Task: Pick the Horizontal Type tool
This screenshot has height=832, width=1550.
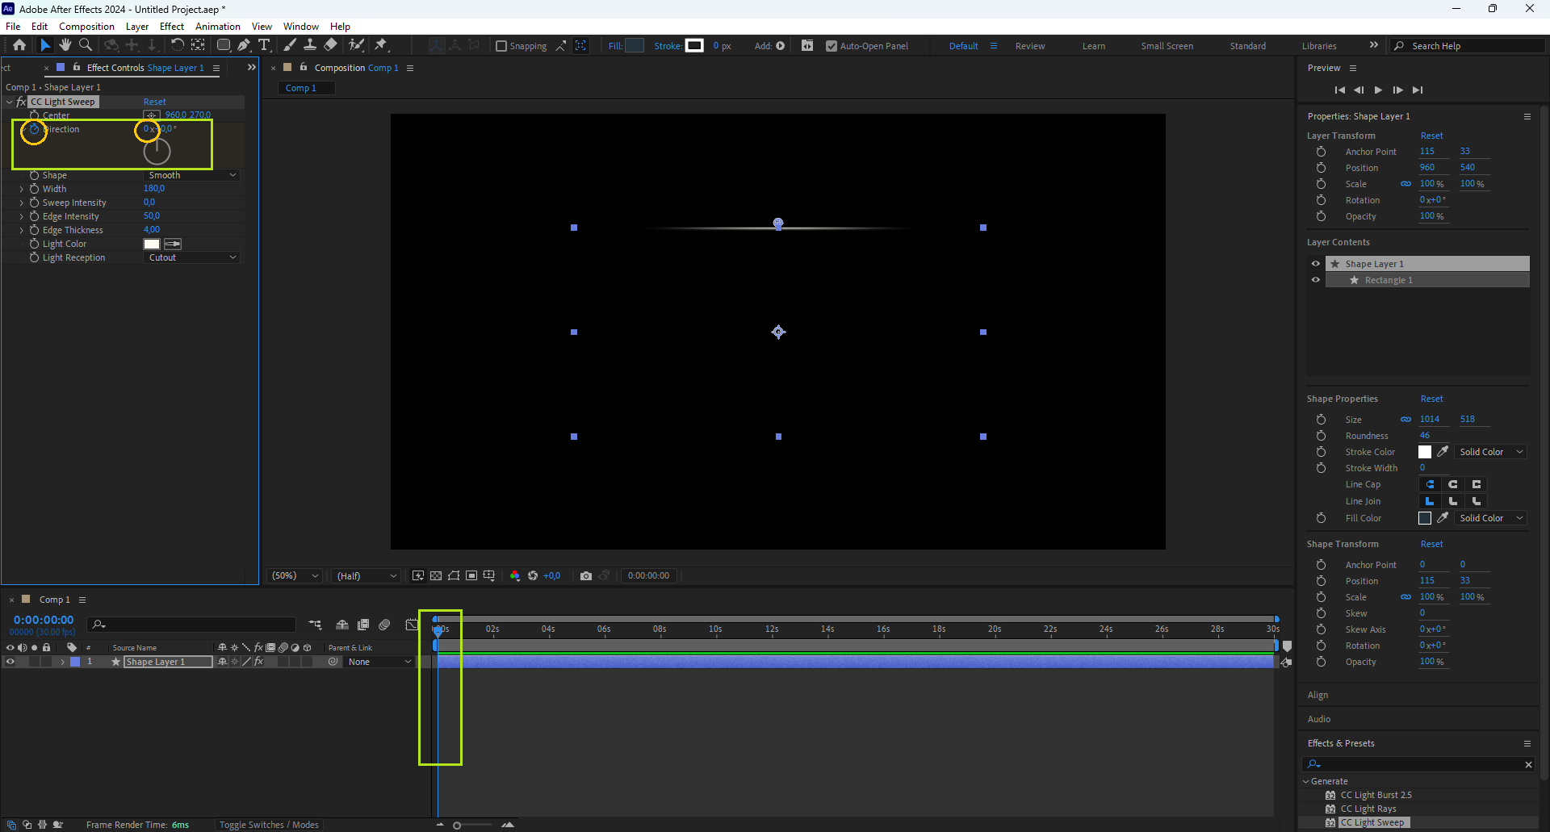Action: tap(264, 45)
